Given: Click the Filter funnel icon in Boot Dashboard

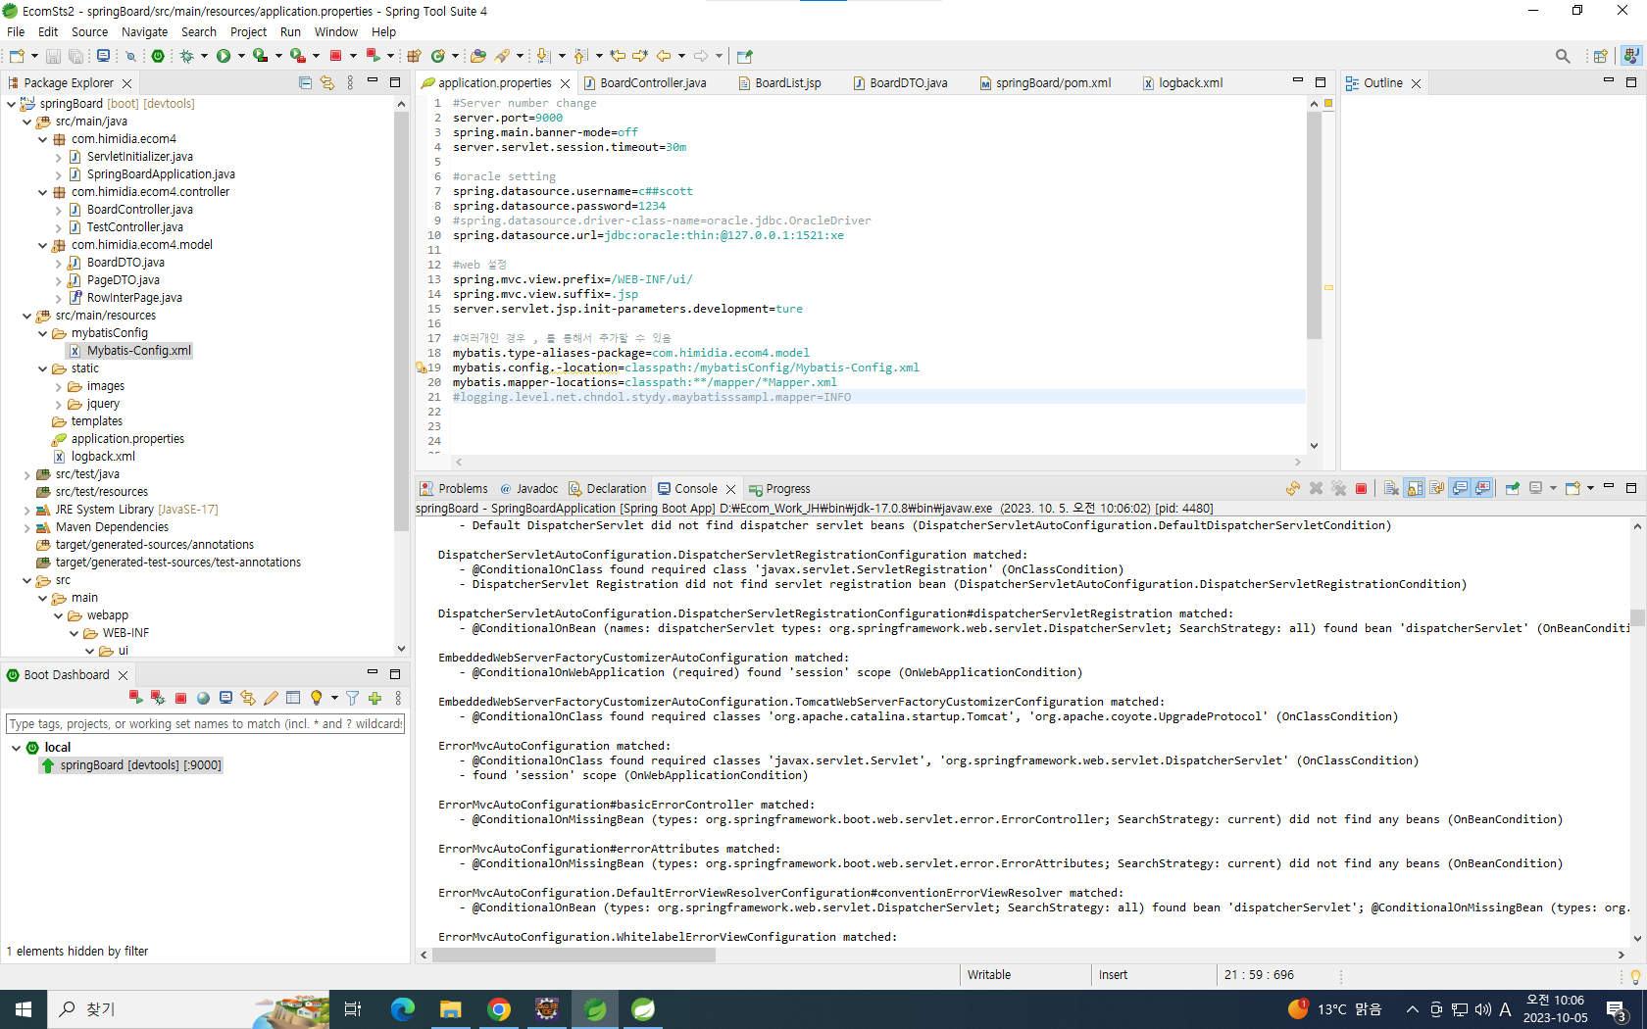Looking at the screenshot, I should point(352,698).
